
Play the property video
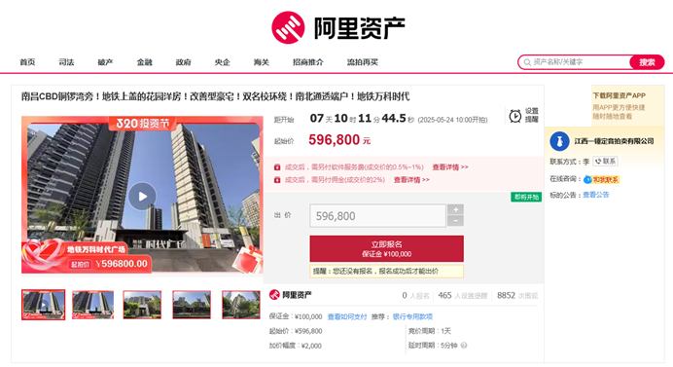(142, 197)
